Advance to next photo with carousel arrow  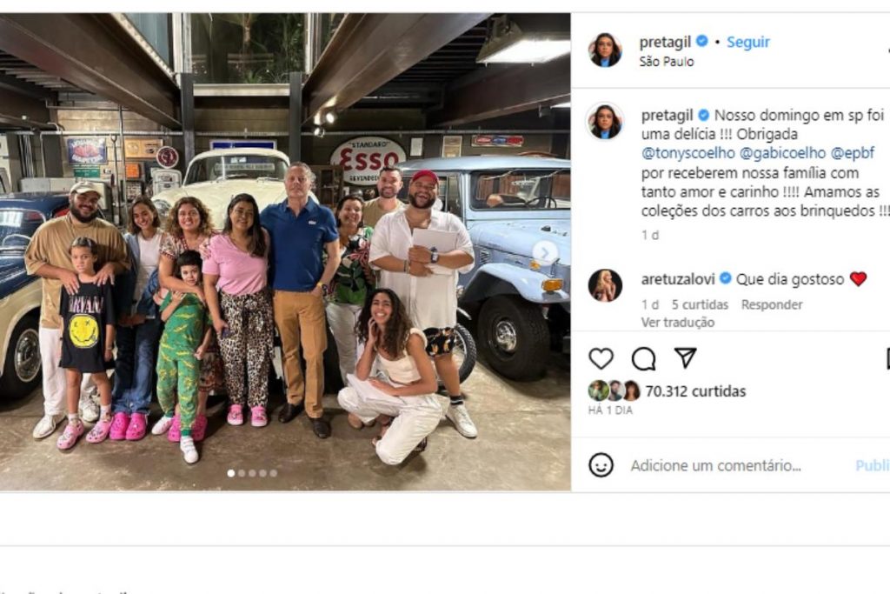pos(545,253)
